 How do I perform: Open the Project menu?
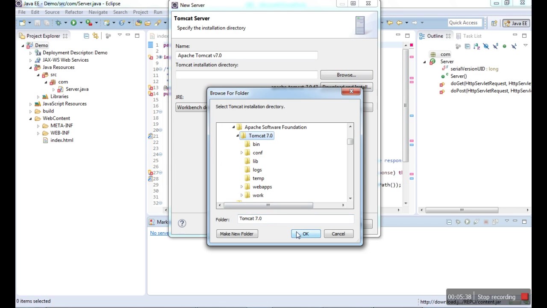pyautogui.click(x=140, y=12)
